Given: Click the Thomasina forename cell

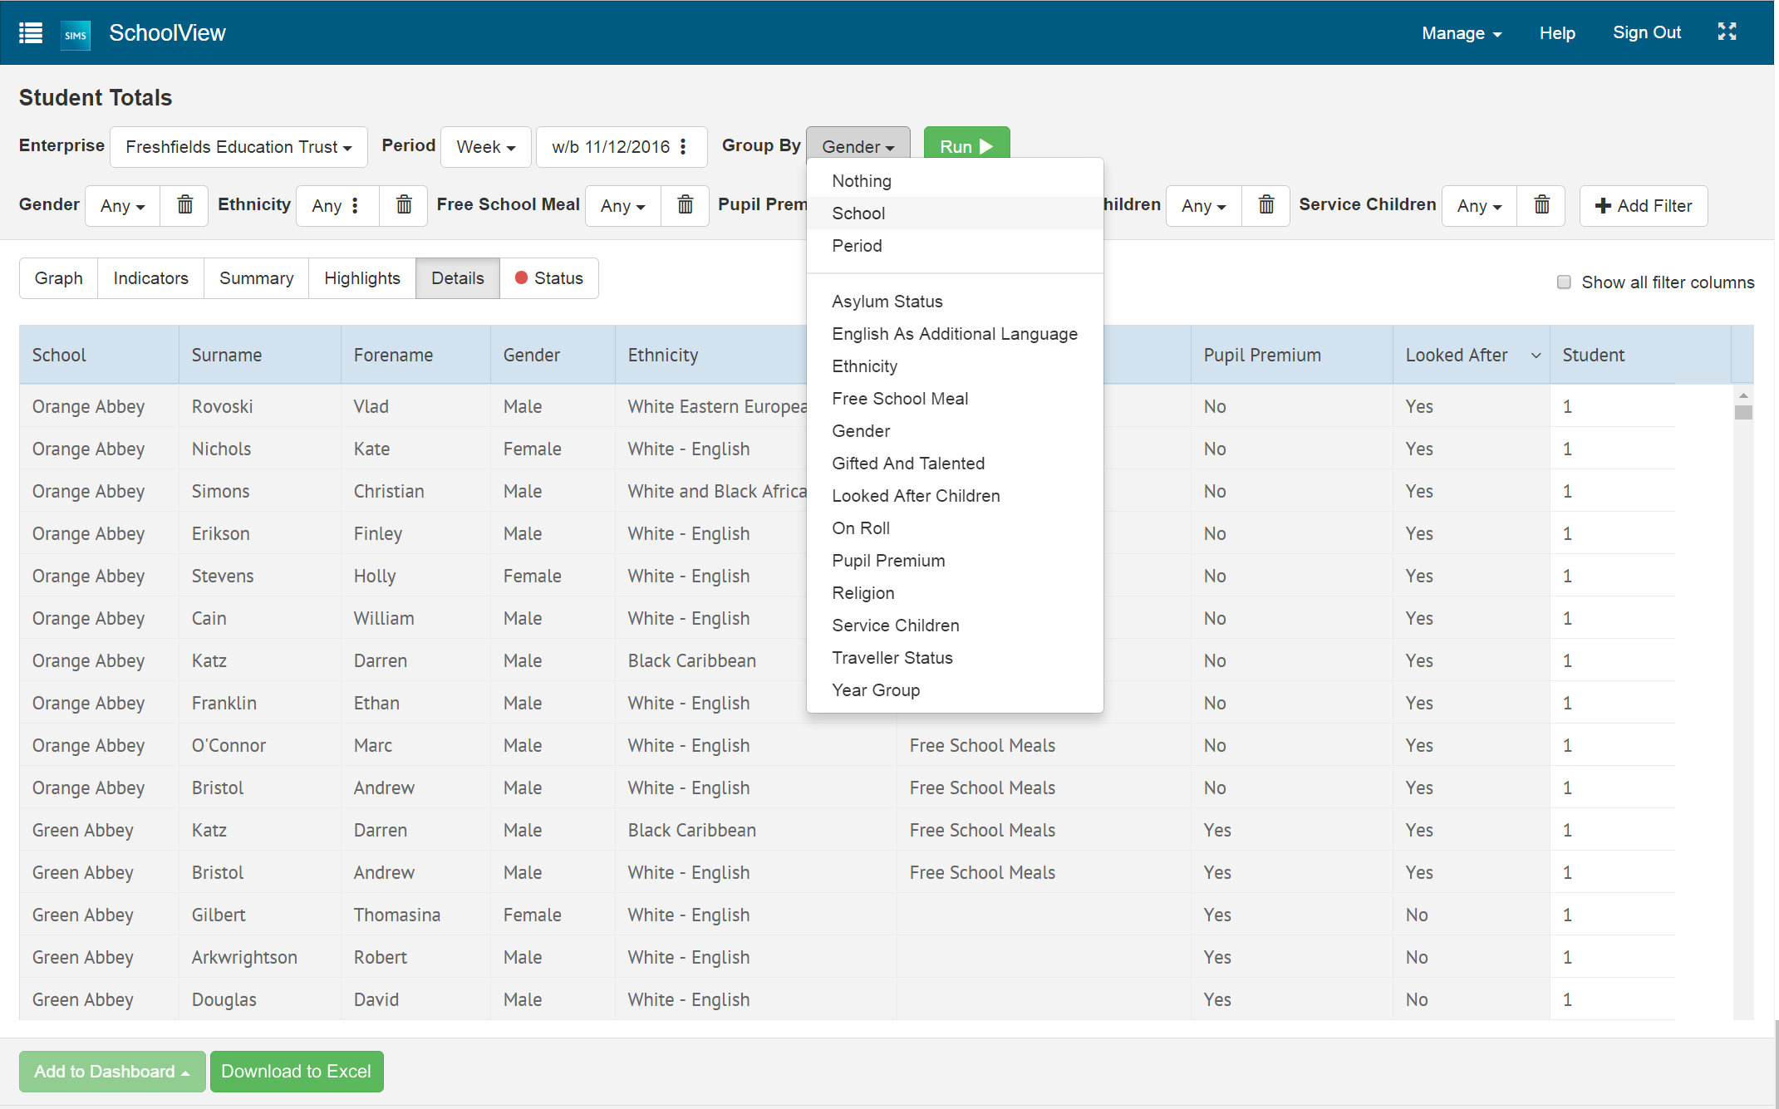Looking at the screenshot, I should [x=415, y=915].
